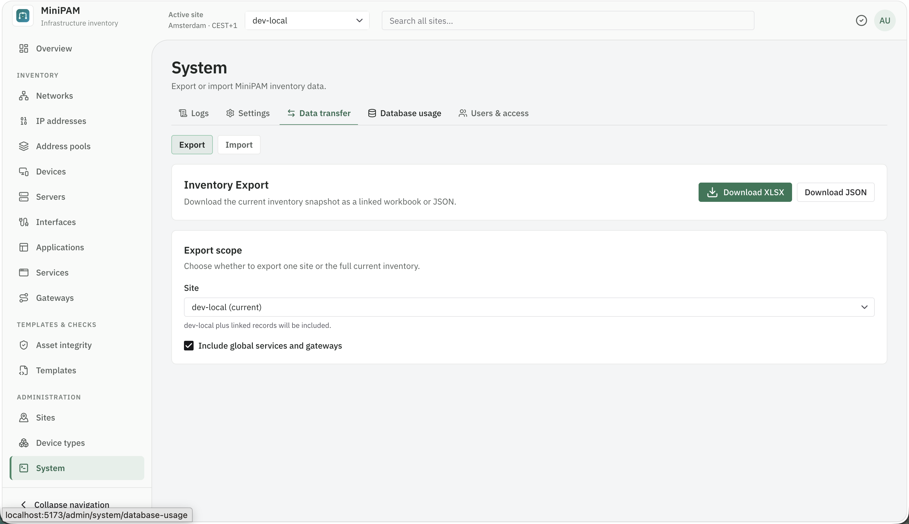Click the Devices sidebar icon

(x=24, y=172)
